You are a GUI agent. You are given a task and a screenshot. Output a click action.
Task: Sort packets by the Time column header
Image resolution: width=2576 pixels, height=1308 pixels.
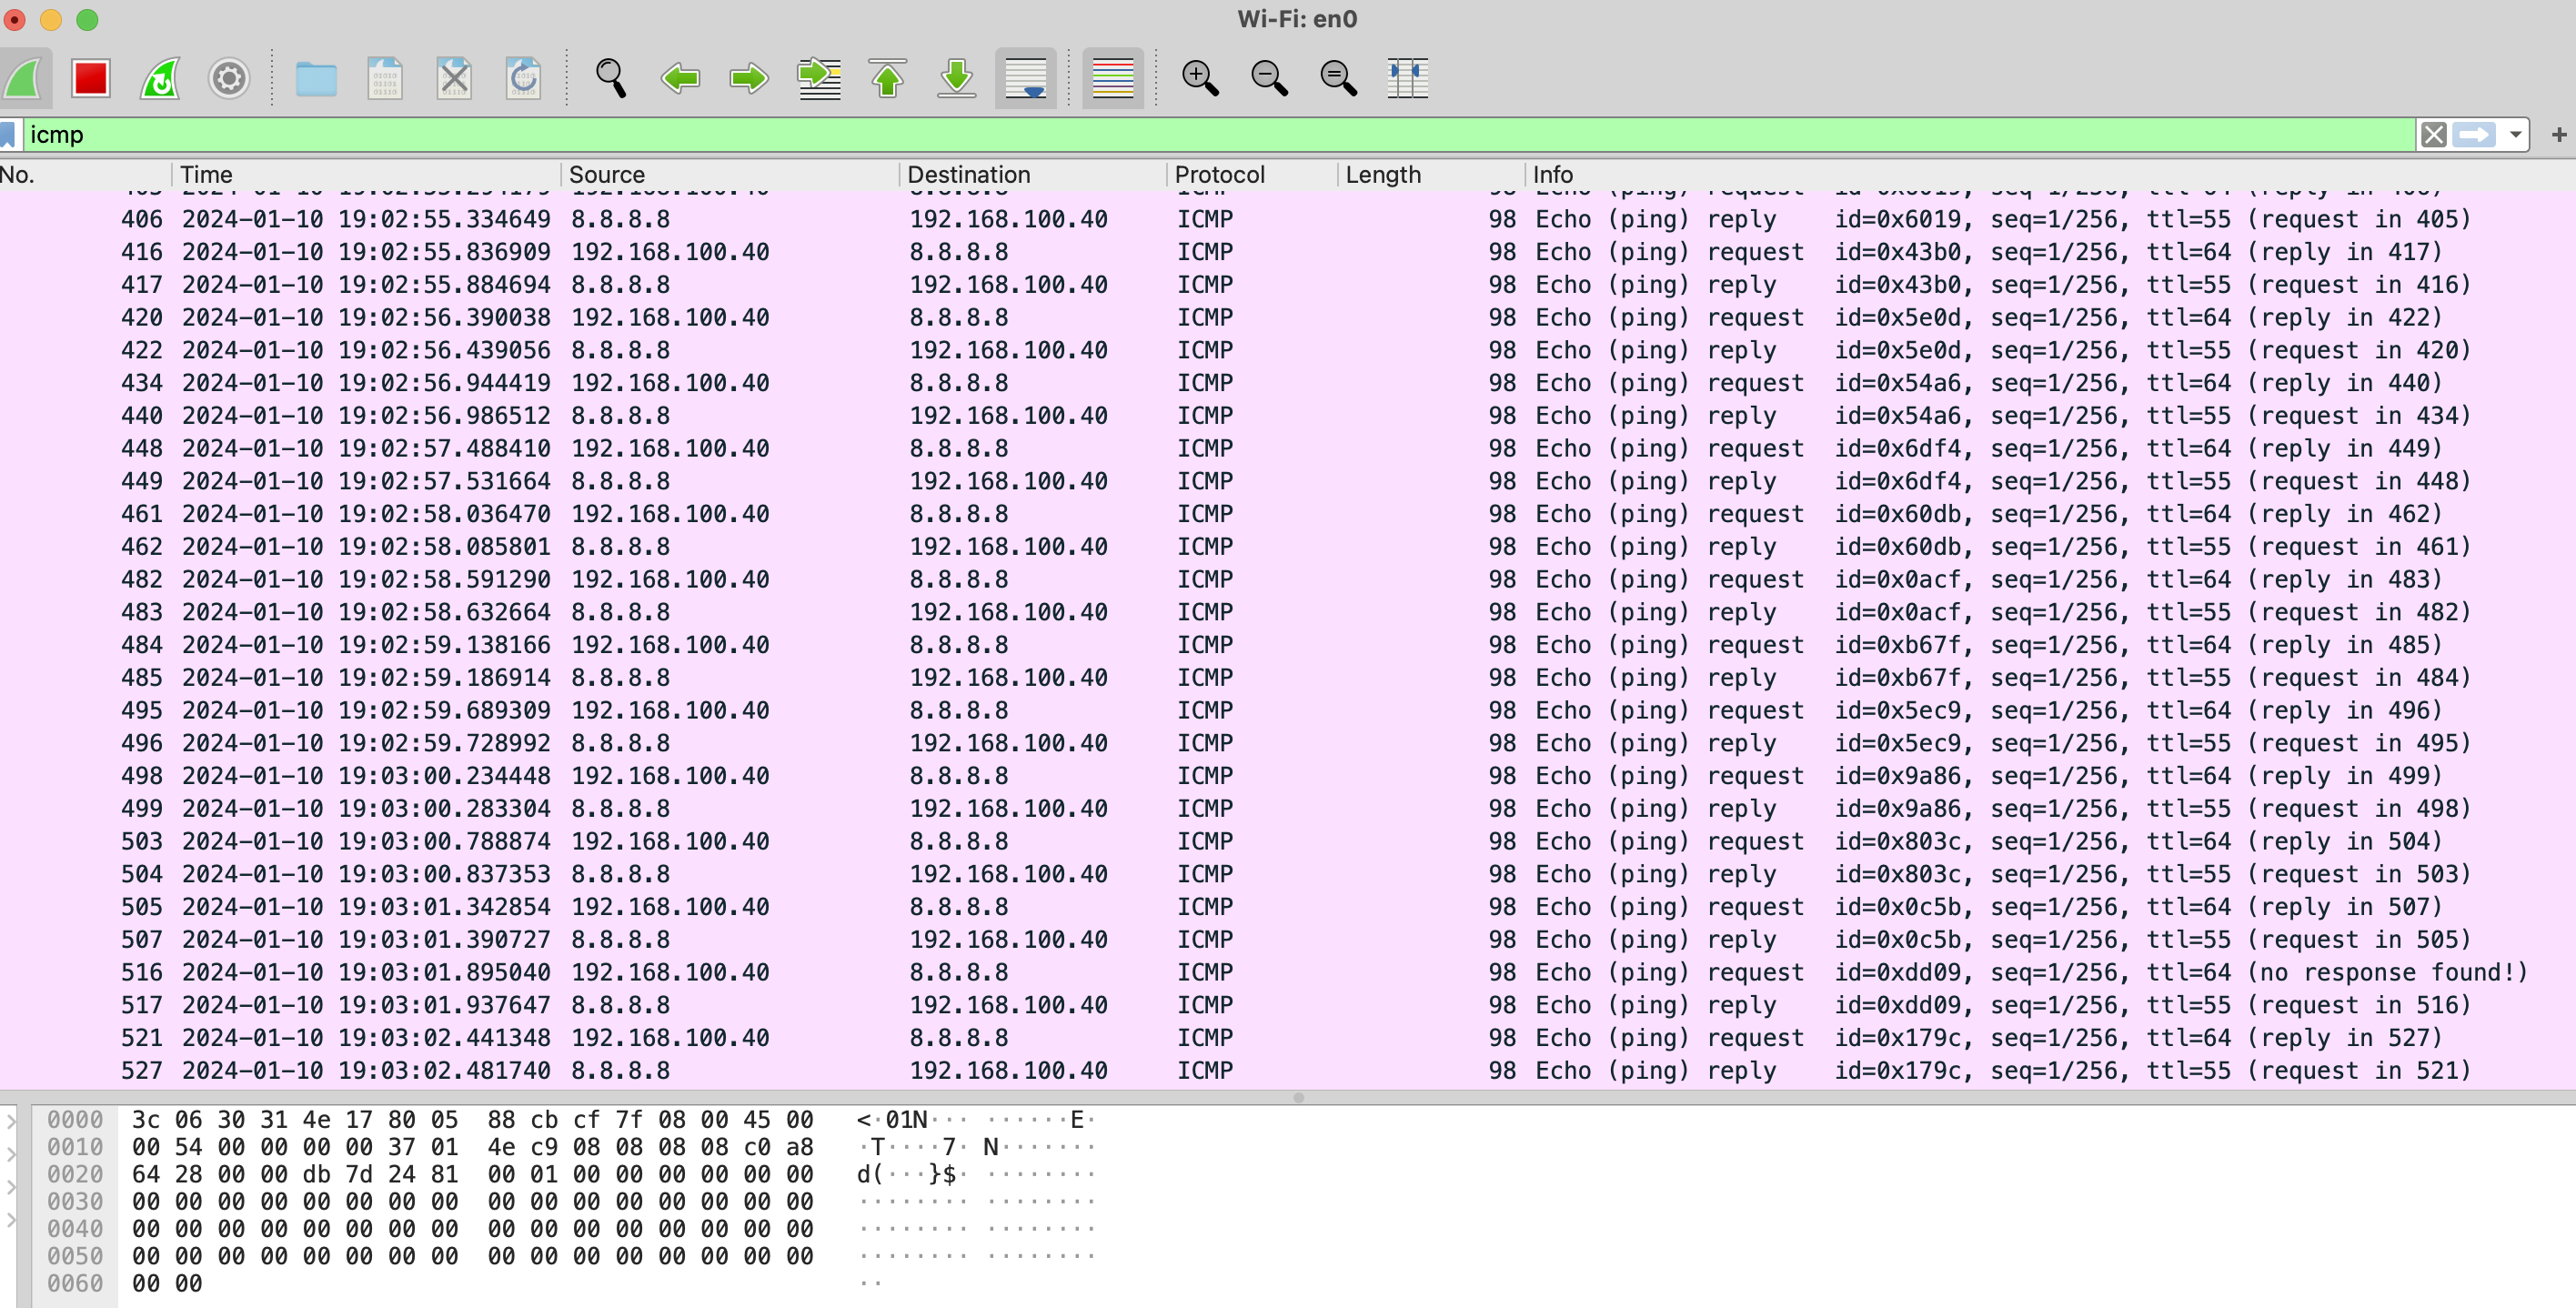tap(206, 174)
